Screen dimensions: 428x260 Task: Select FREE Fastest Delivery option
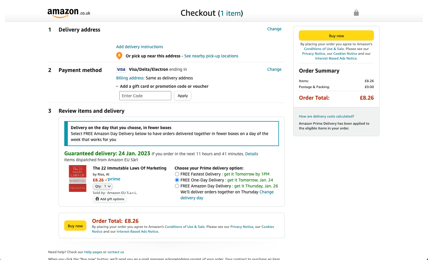tap(177, 174)
